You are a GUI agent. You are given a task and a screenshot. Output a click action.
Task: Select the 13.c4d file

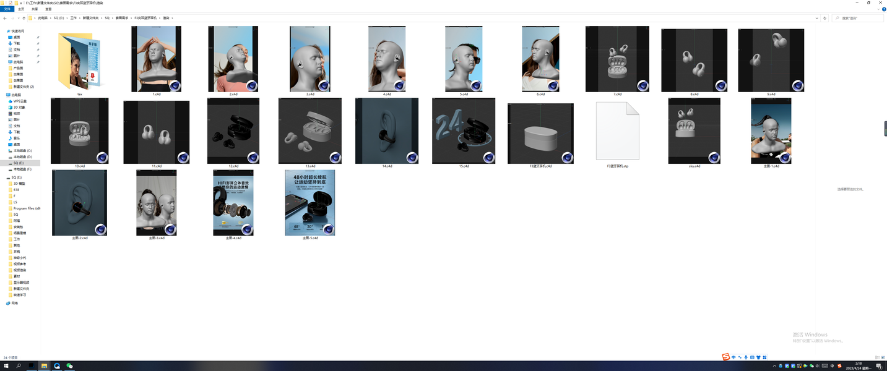310,131
